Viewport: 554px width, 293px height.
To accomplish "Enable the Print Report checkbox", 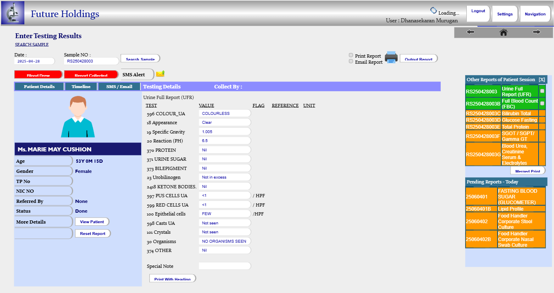I will click(351, 55).
